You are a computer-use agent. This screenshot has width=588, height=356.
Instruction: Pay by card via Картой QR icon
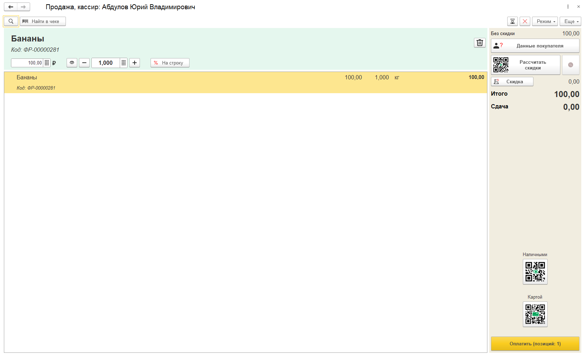(535, 314)
